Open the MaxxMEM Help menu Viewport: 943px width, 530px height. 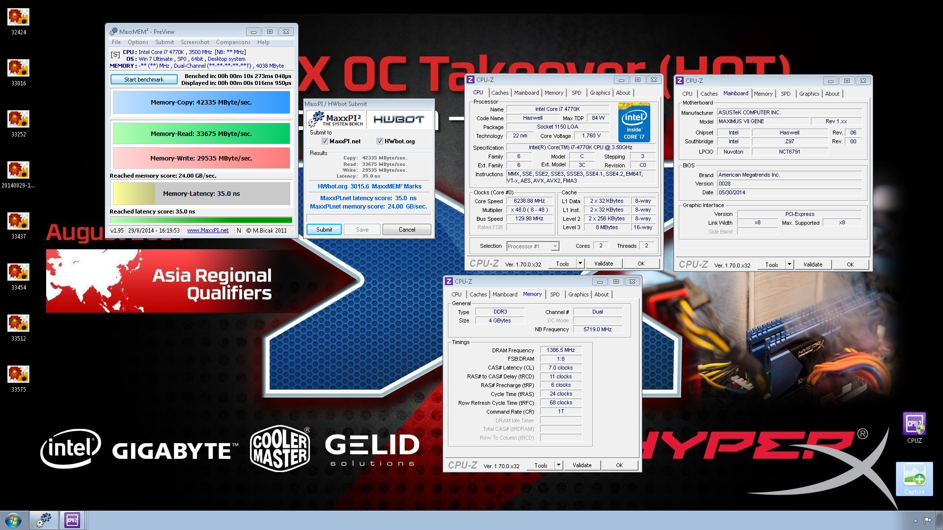click(263, 42)
